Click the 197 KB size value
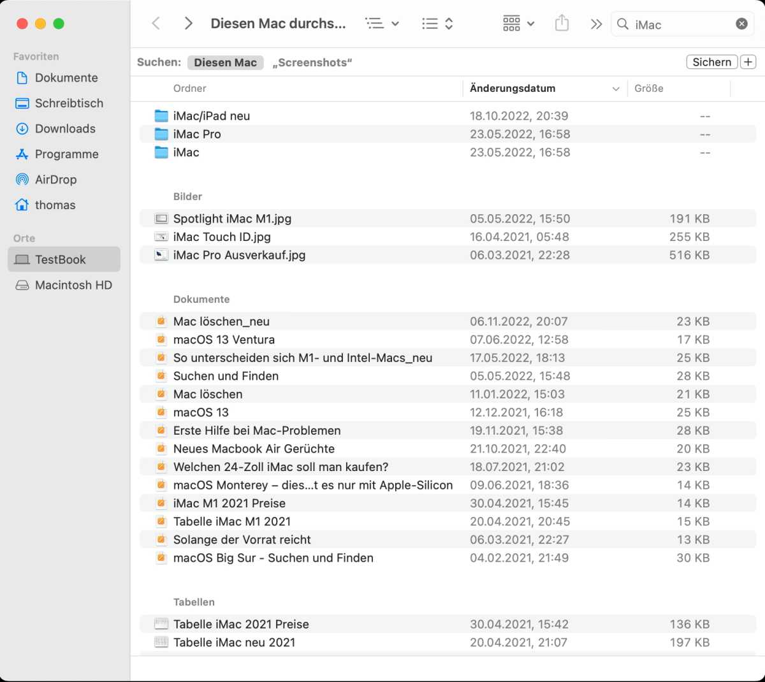Viewport: 765px width, 682px height. tap(689, 642)
